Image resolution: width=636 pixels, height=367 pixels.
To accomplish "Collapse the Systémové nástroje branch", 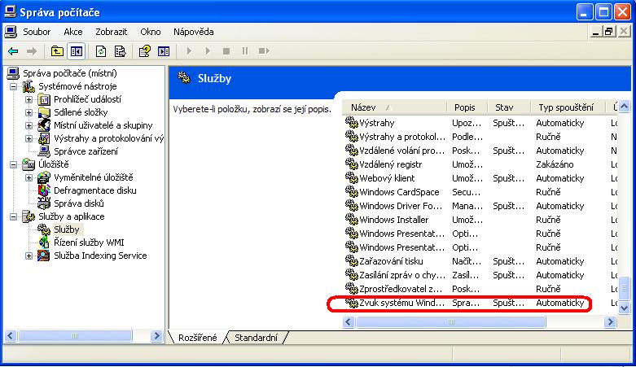I will tap(14, 86).
